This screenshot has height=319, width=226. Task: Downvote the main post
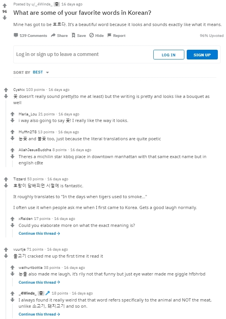(5, 17)
